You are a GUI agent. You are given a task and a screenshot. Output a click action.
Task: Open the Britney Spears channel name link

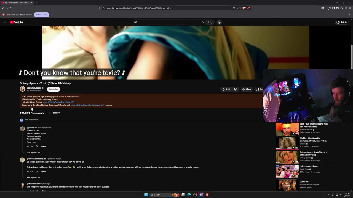point(34,88)
